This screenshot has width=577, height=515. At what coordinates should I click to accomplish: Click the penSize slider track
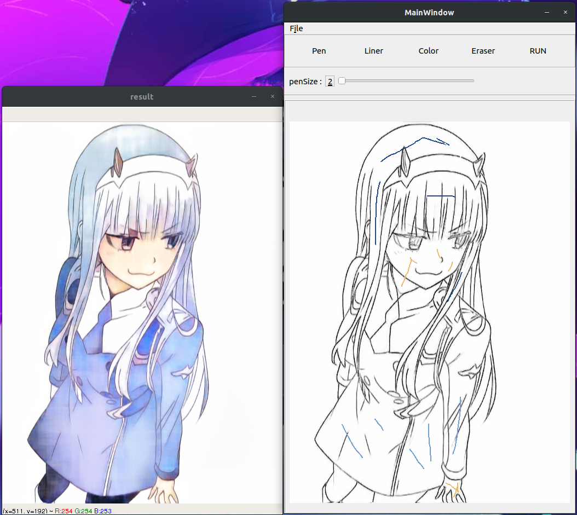point(406,80)
